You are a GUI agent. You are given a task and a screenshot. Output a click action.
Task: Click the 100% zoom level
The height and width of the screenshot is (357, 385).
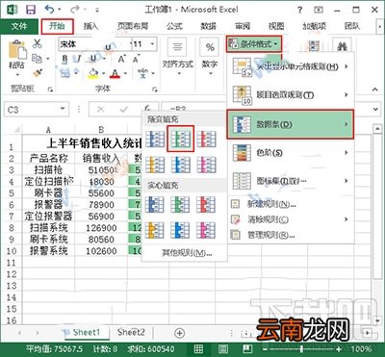361,348
